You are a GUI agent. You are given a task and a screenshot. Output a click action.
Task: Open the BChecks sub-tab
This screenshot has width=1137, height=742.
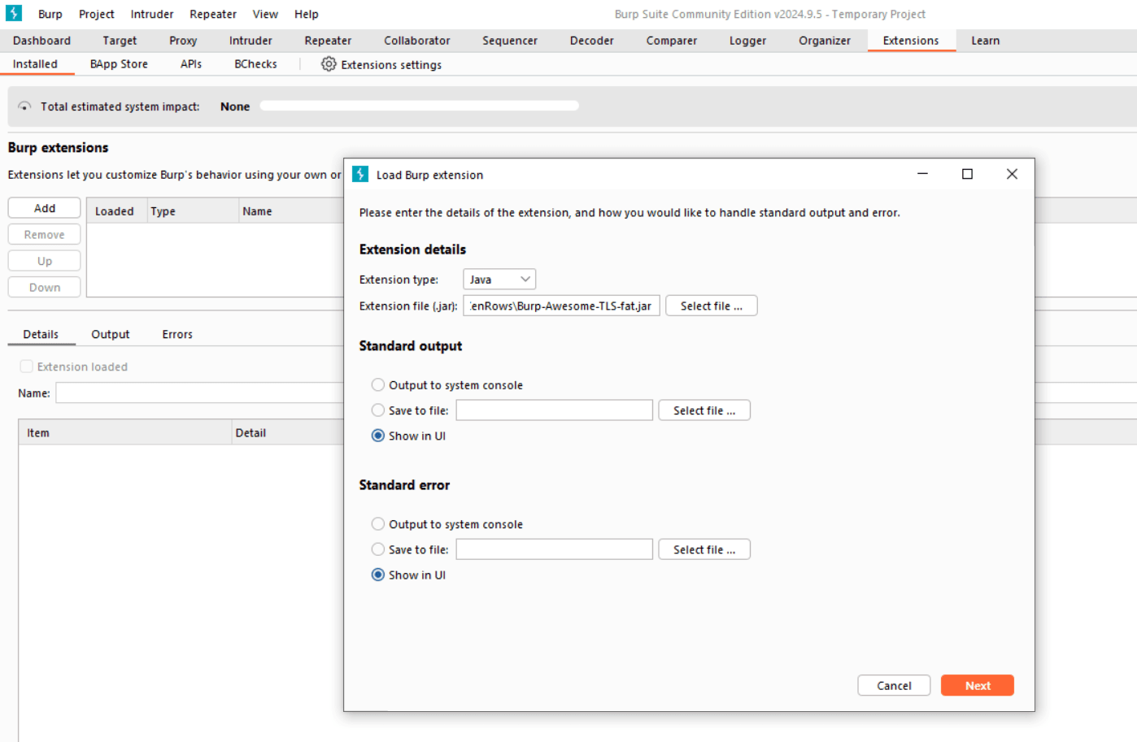click(255, 64)
